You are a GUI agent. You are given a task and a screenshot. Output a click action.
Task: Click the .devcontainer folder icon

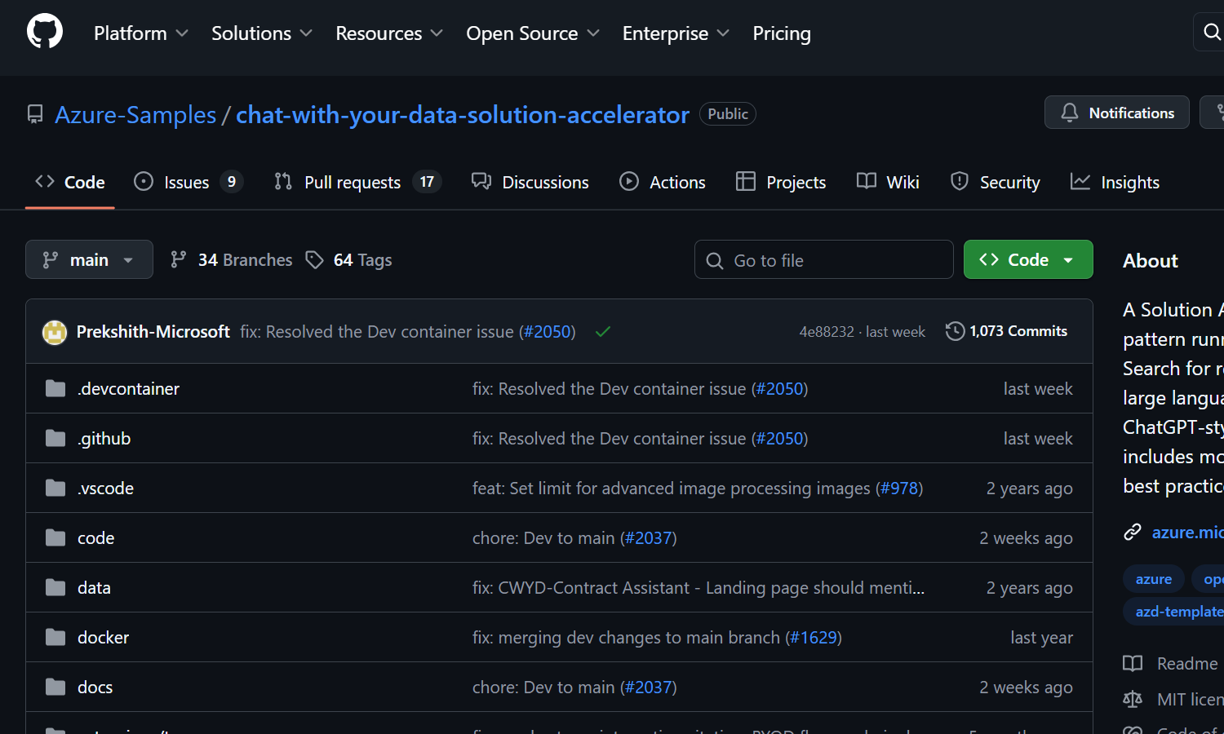(55, 389)
